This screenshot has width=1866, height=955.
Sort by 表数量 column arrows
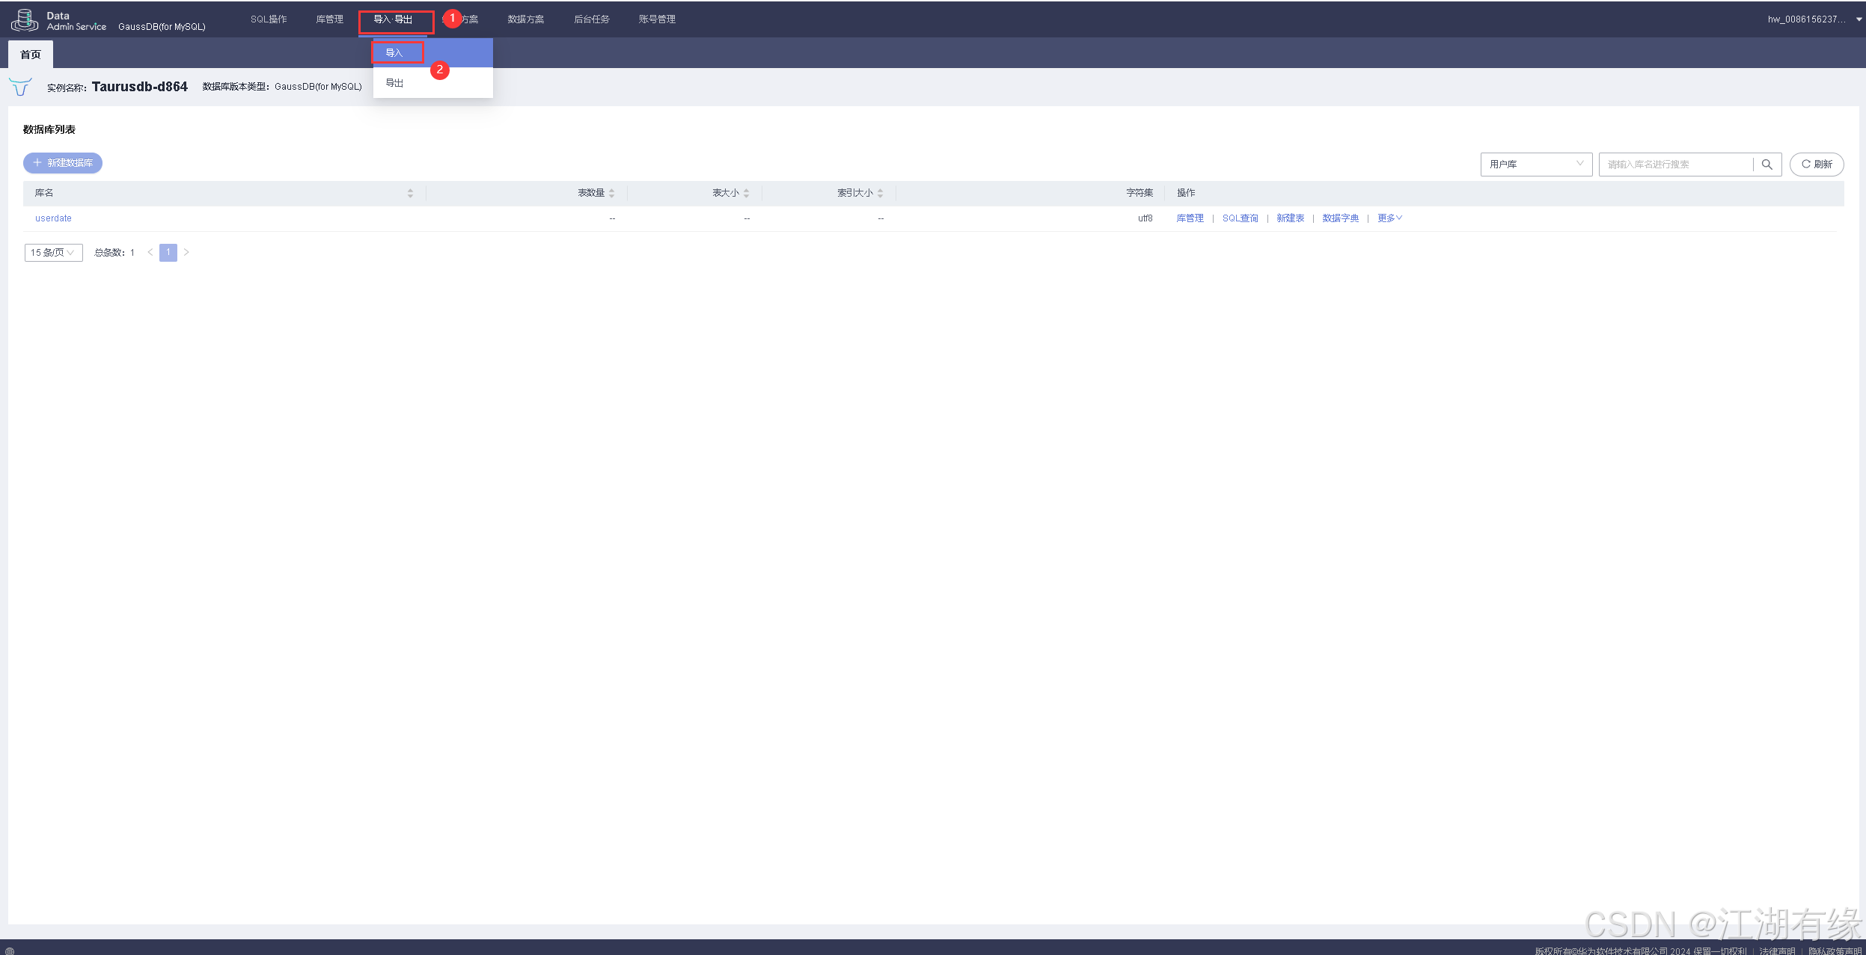pos(611,193)
